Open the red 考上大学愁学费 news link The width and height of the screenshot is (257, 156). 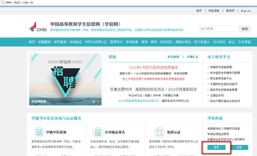[x=153, y=79]
